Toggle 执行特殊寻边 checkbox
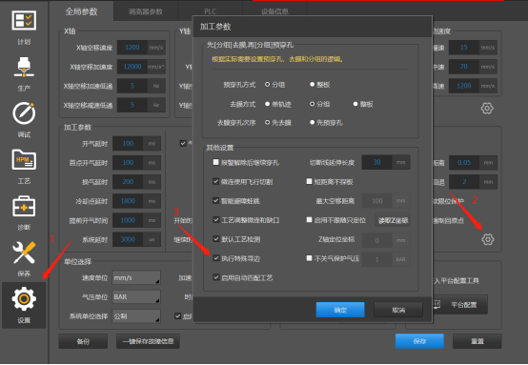Viewport: 528px width, 365px height. click(215, 258)
